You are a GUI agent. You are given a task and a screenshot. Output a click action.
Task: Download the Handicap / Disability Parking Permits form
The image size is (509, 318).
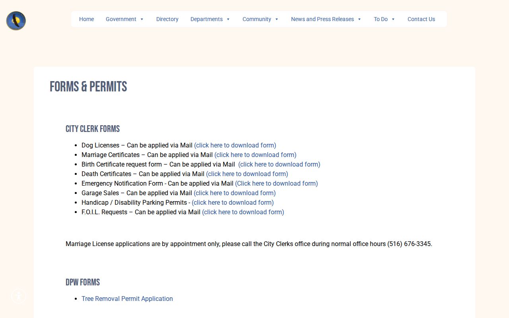(x=233, y=203)
